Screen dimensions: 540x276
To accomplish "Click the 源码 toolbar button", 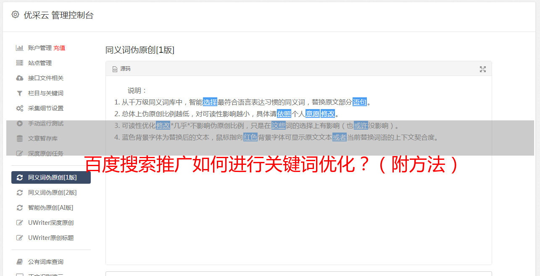I will (121, 69).
